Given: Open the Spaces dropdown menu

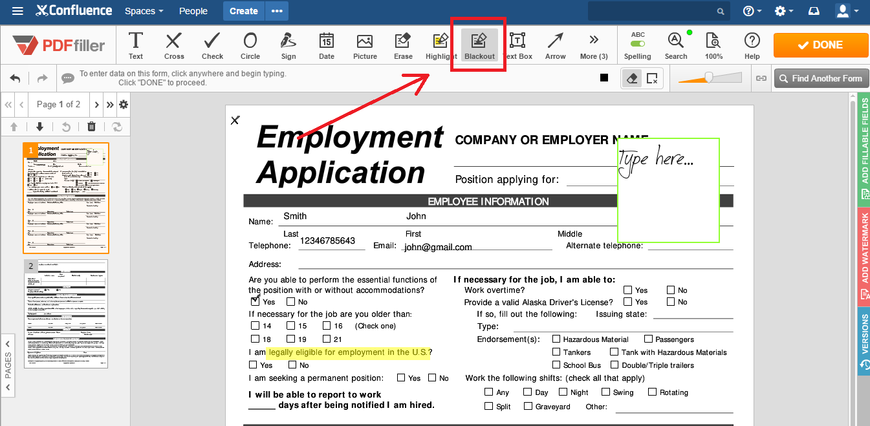Looking at the screenshot, I should 143,10.
